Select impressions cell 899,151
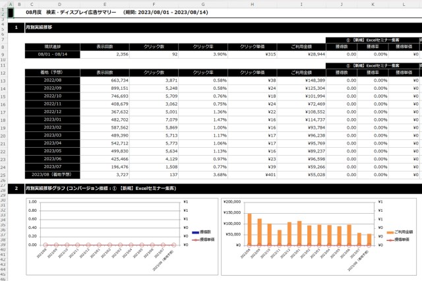Viewport: 422px width, 281px height. (x=105, y=88)
